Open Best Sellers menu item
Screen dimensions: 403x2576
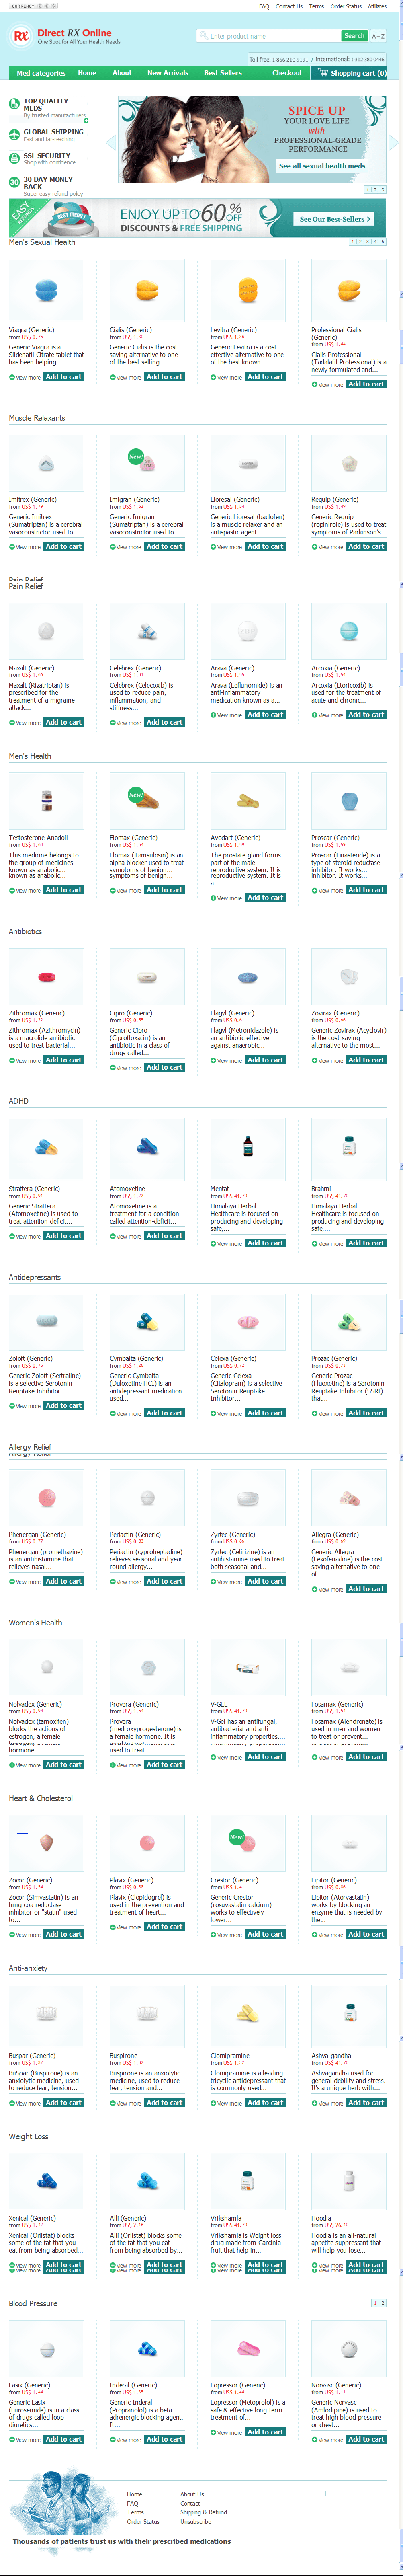[x=223, y=73]
